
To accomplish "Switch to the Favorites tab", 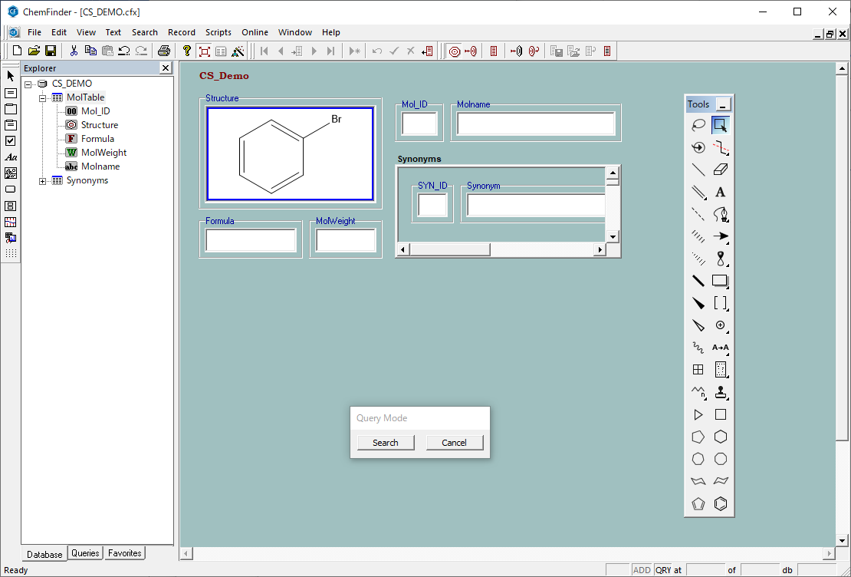I will point(124,553).
